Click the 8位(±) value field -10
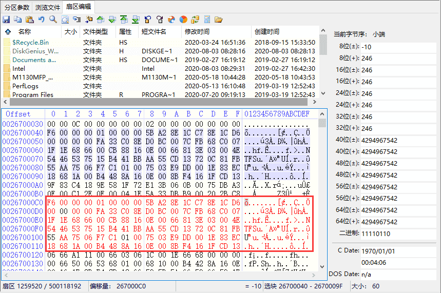This screenshot has width=441, height=293. 398,47
